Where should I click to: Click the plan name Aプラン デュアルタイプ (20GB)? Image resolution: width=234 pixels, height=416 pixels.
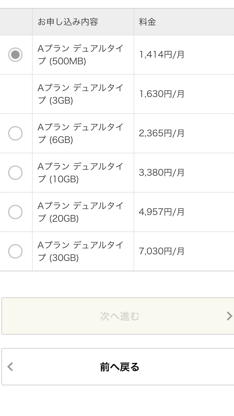tap(83, 212)
